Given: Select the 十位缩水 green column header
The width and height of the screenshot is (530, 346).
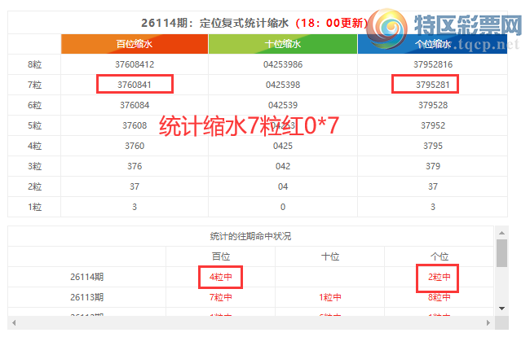Looking at the screenshot, I should (x=283, y=44).
